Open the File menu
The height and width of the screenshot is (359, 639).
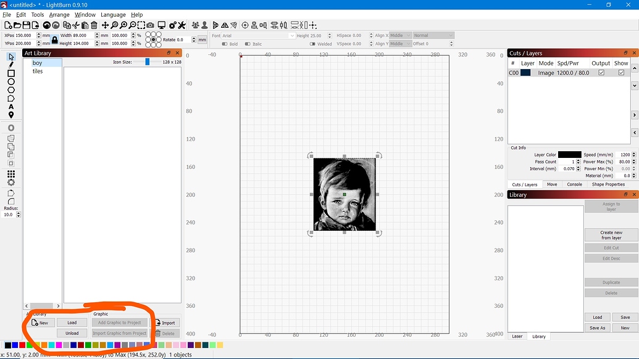(x=7, y=15)
